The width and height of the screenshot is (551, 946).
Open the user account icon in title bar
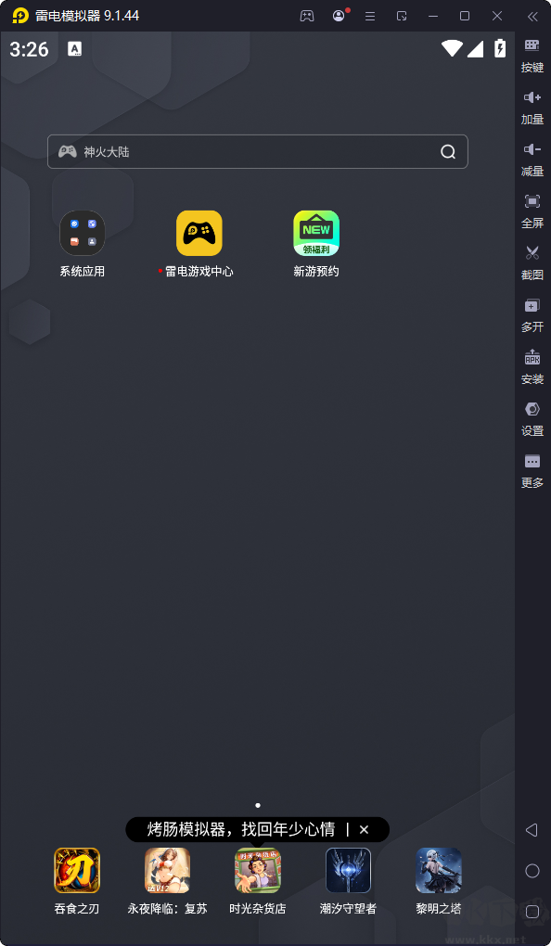pyautogui.click(x=339, y=16)
